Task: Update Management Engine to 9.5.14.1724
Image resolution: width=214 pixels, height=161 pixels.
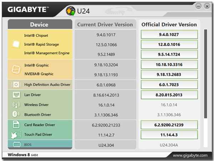Action: (x=169, y=54)
